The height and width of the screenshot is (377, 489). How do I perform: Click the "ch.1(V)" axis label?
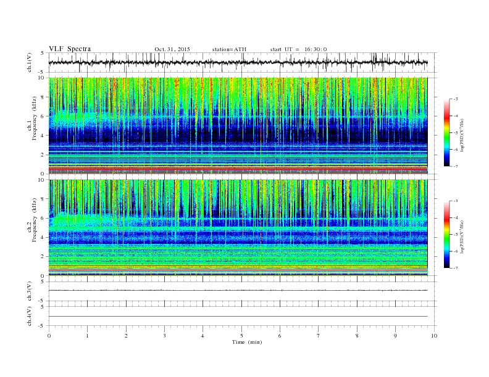tap(29, 62)
